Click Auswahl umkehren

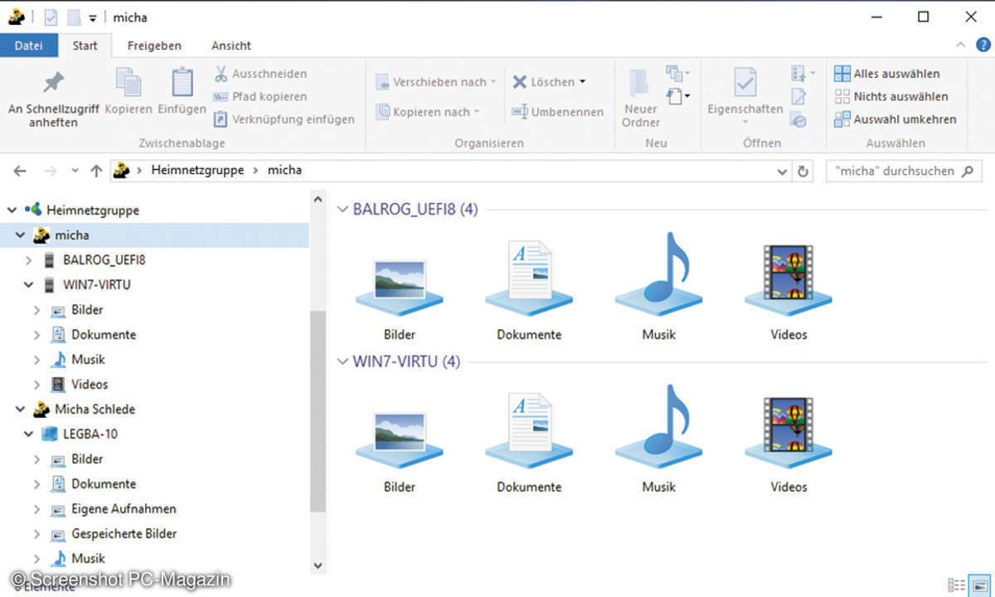(895, 119)
